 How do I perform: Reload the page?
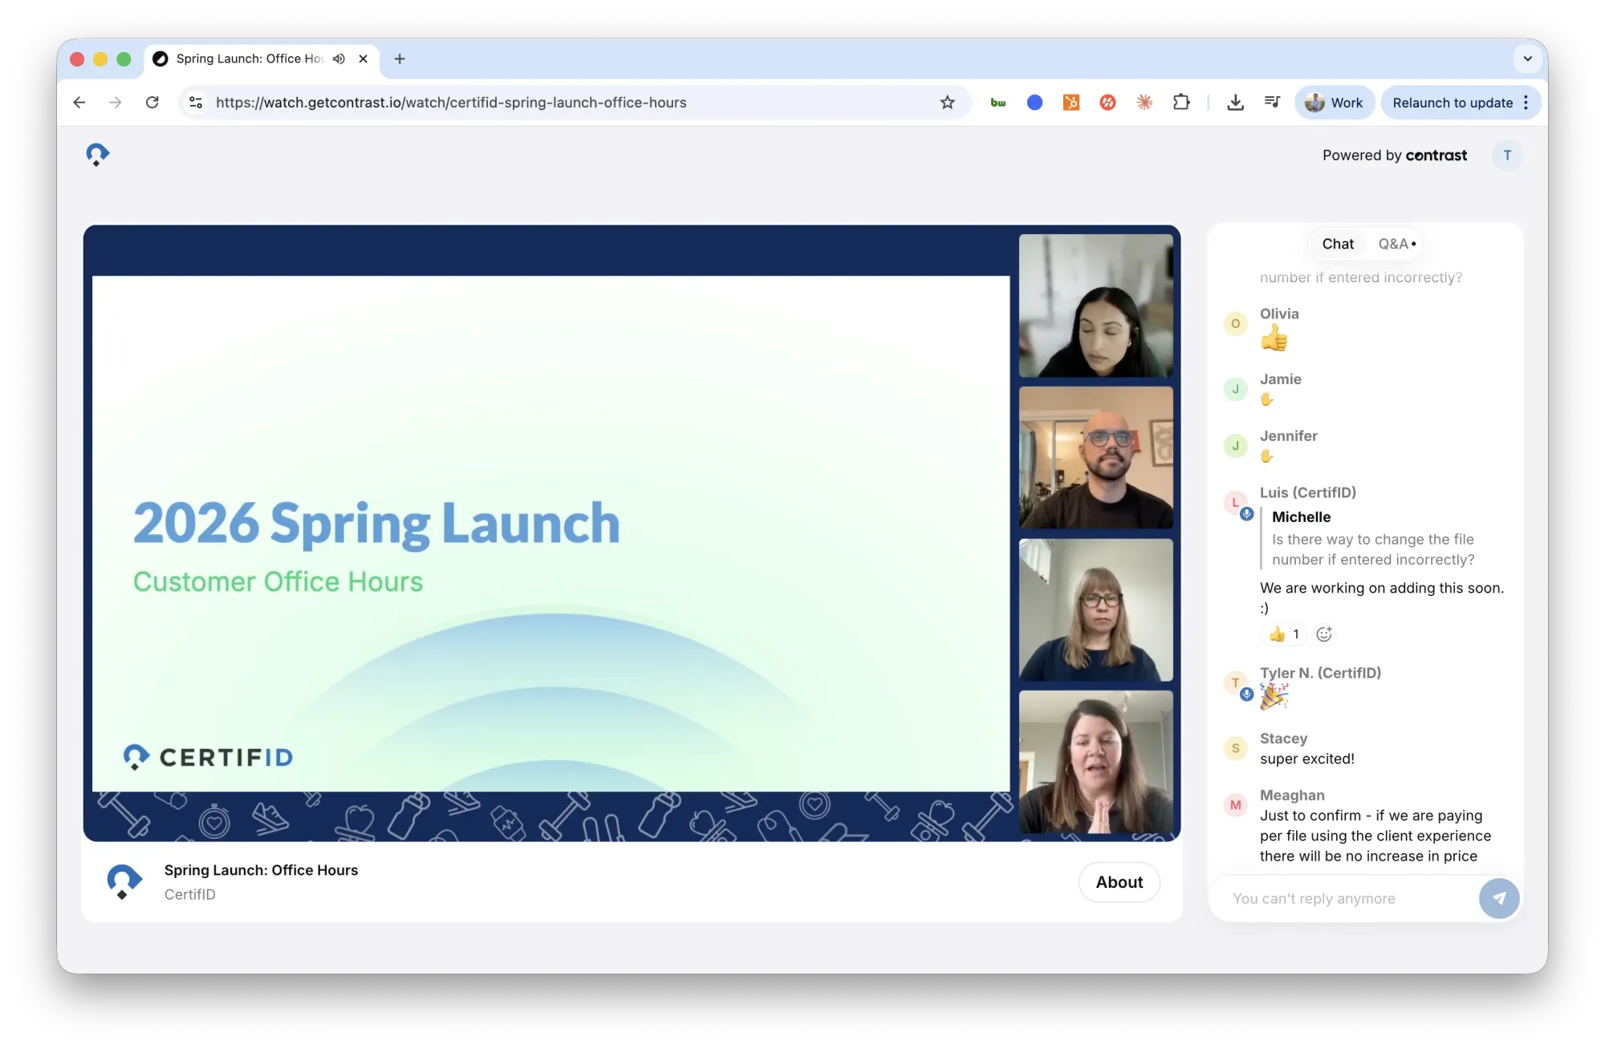coord(152,103)
